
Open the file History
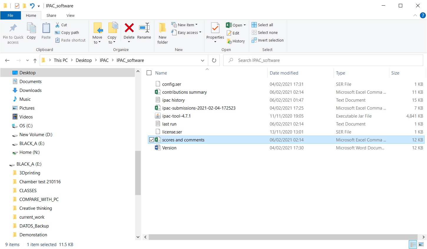point(236,41)
